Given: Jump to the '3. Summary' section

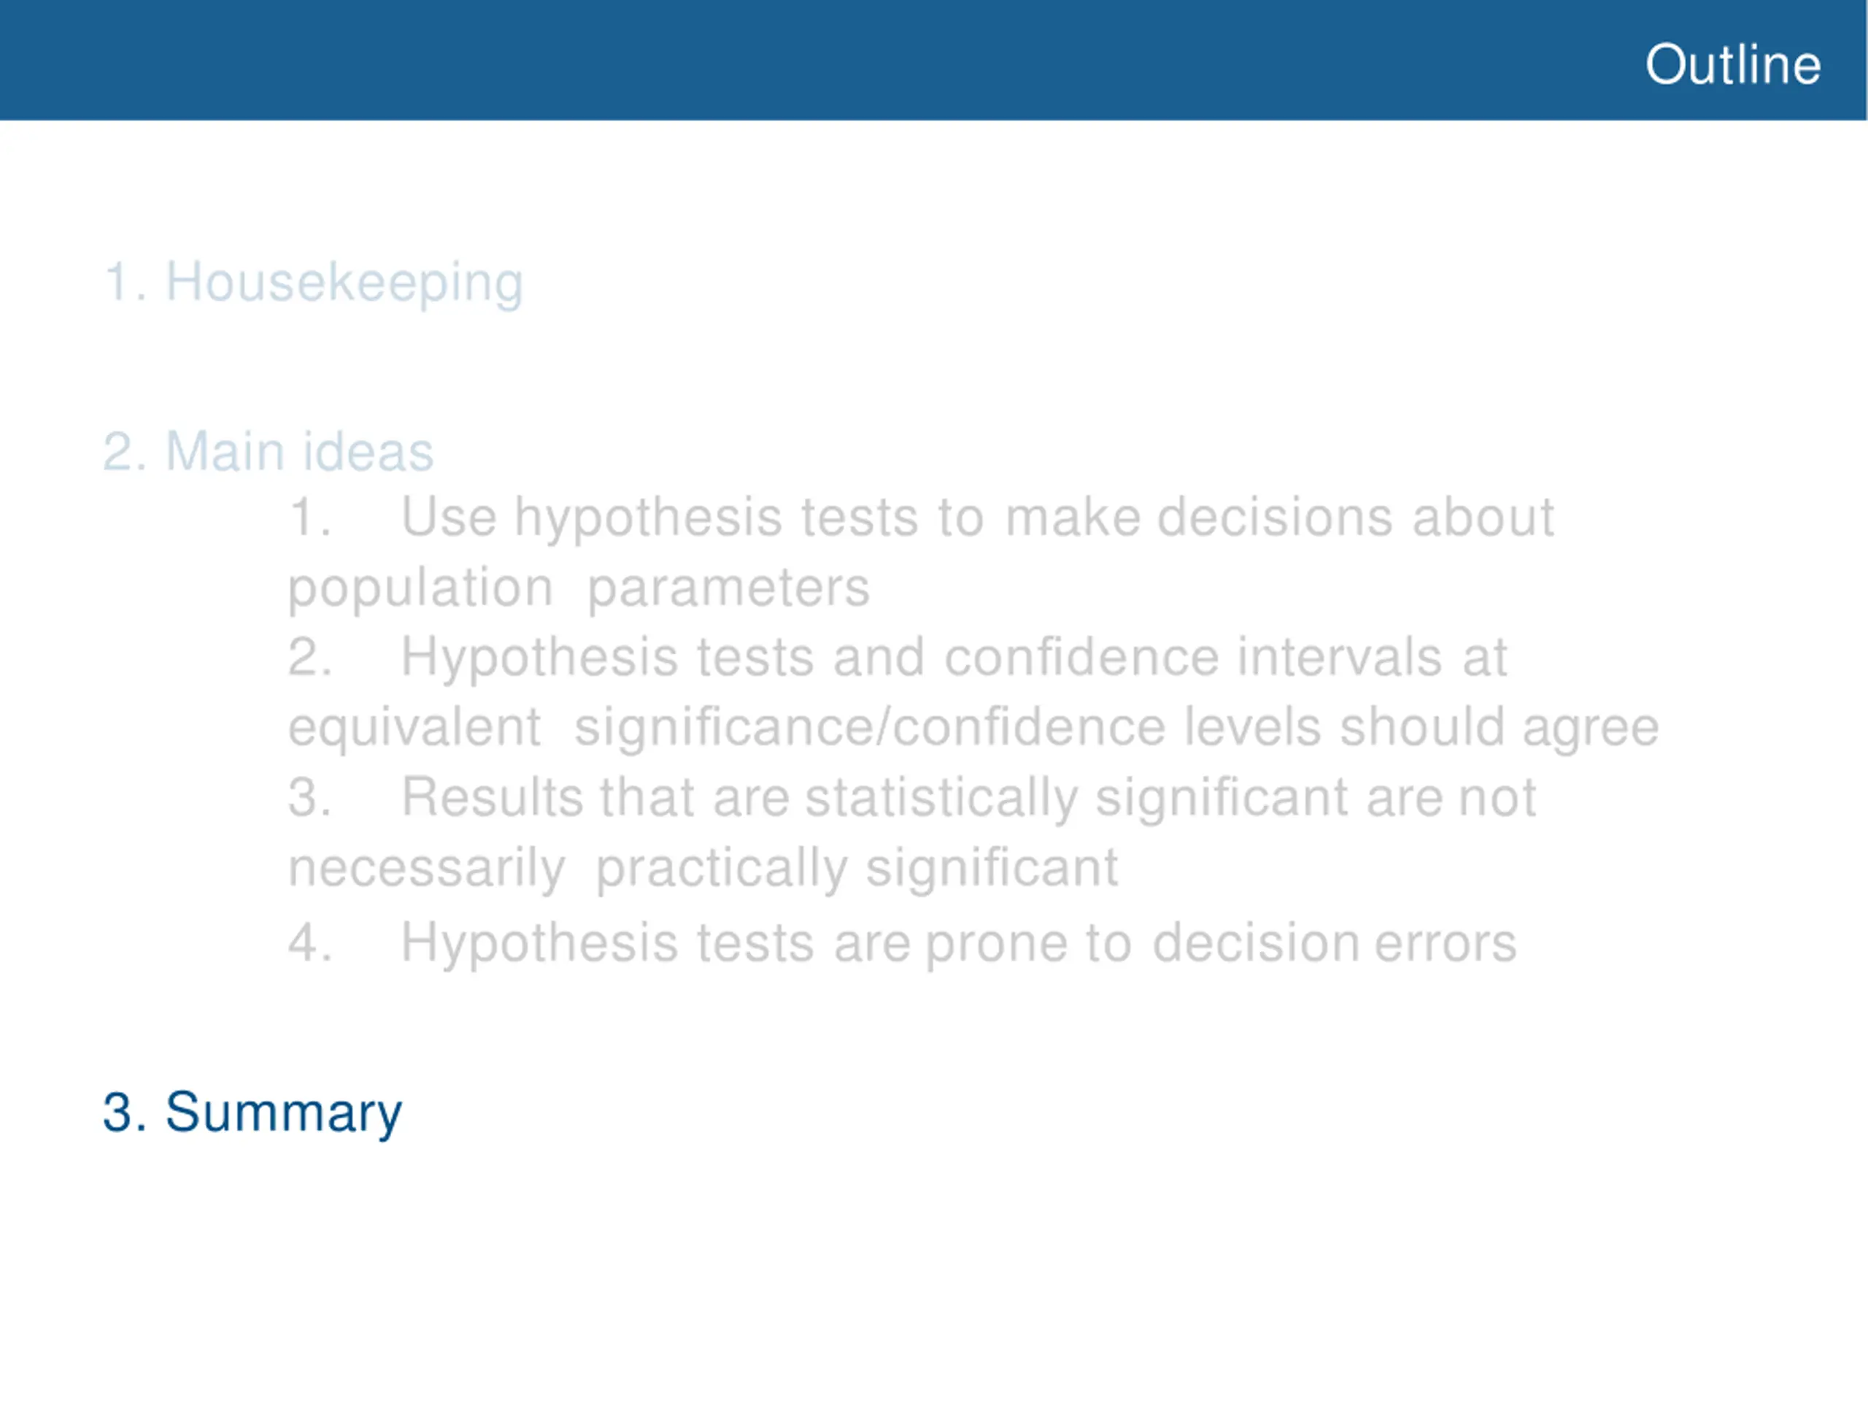Looking at the screenshot, I should pos(252,1113).
